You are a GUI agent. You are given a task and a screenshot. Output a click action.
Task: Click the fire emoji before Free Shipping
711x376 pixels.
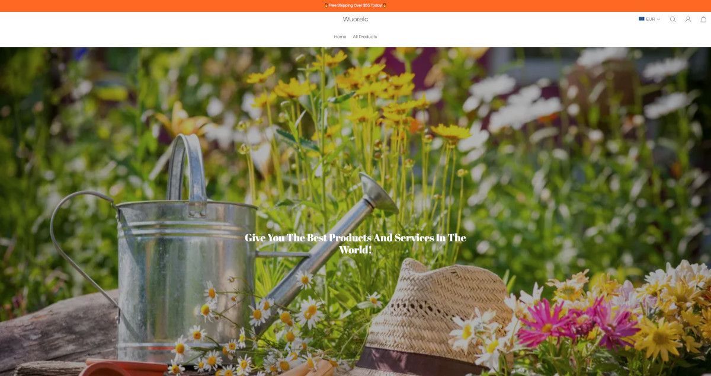point(326,5)
